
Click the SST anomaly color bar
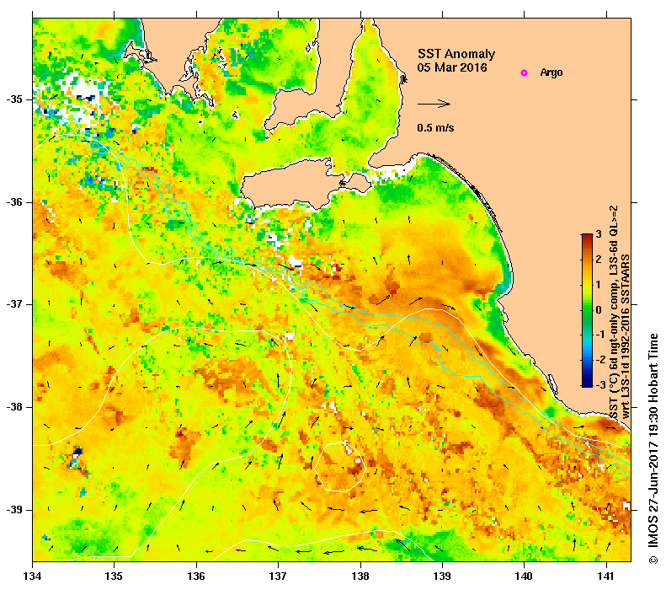tap(587, 310)
